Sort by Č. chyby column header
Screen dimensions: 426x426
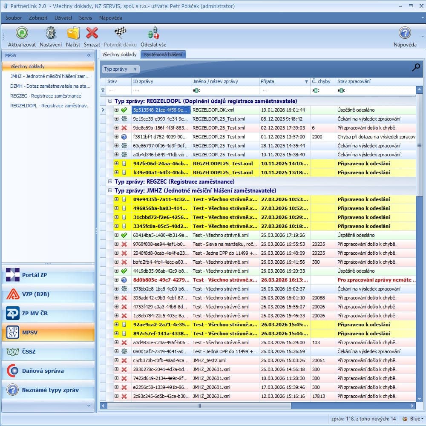[x=323, y=81]
